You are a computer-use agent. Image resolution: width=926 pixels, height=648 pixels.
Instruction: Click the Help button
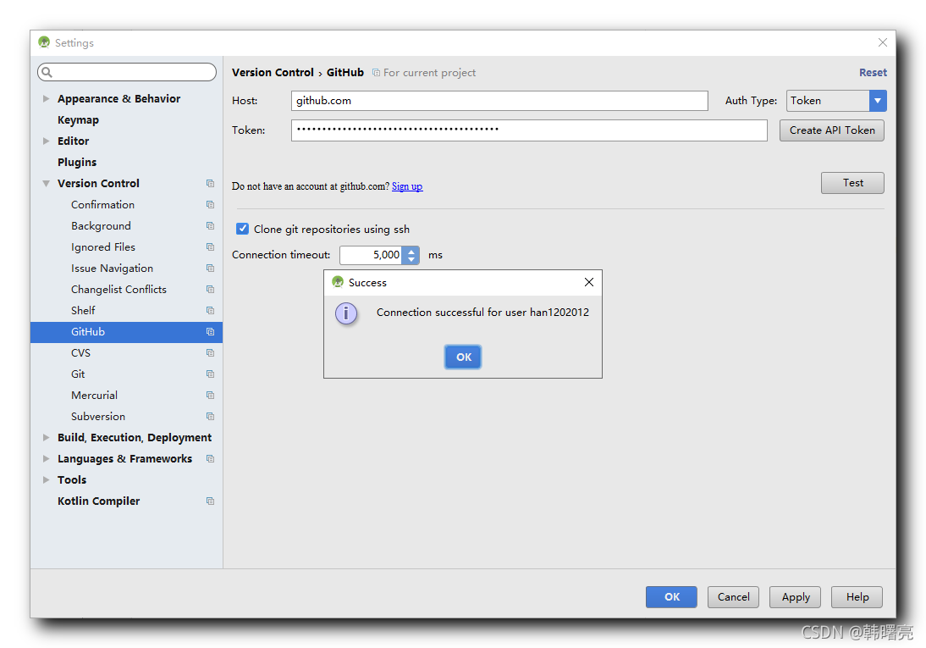(857, 596)
